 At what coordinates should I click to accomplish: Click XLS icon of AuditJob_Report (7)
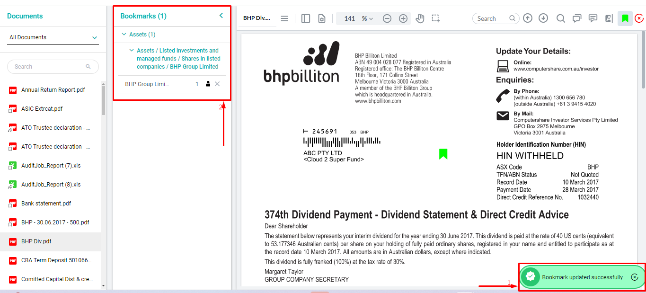pyautogui.click(x=13, y=166)
